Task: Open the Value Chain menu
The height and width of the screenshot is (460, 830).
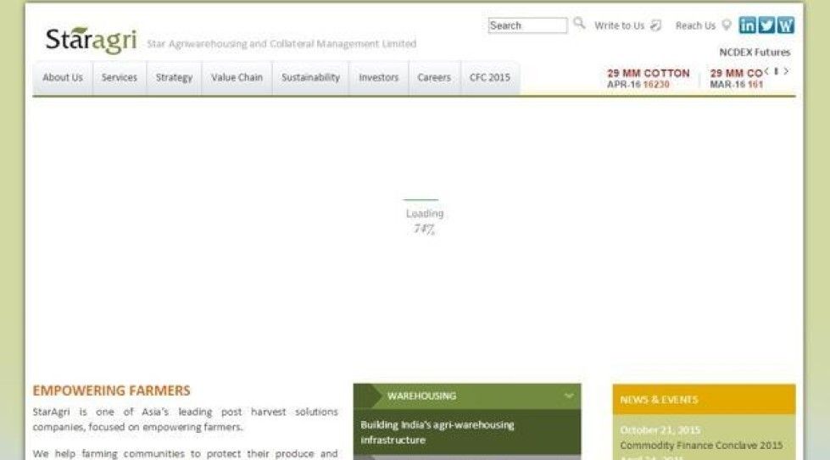Action: 237,78
